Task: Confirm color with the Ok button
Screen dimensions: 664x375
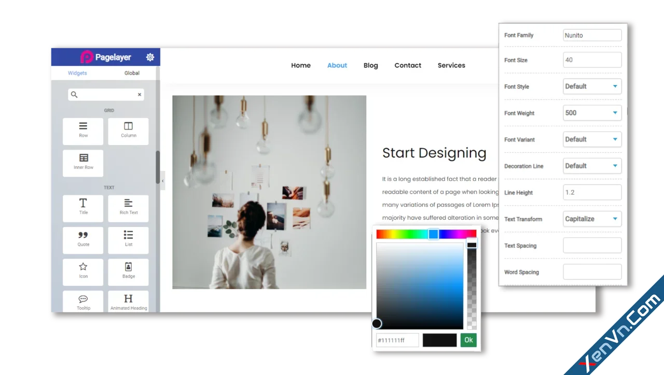Action: 468,340
